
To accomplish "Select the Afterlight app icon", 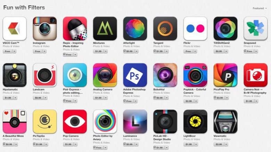I will pyautogui.click(x=135, y=28).
